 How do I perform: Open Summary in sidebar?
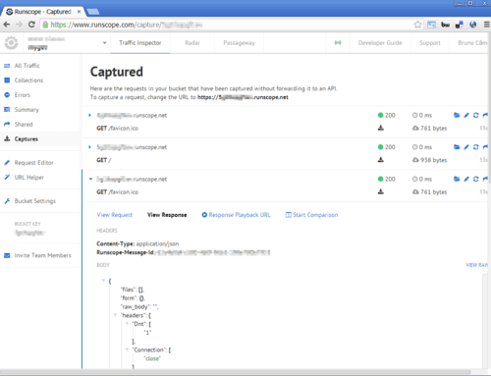pyautogui.click(x=27, y=110)
